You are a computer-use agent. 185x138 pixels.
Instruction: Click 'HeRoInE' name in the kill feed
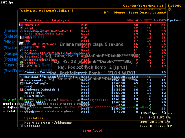[x=162, y=20]
